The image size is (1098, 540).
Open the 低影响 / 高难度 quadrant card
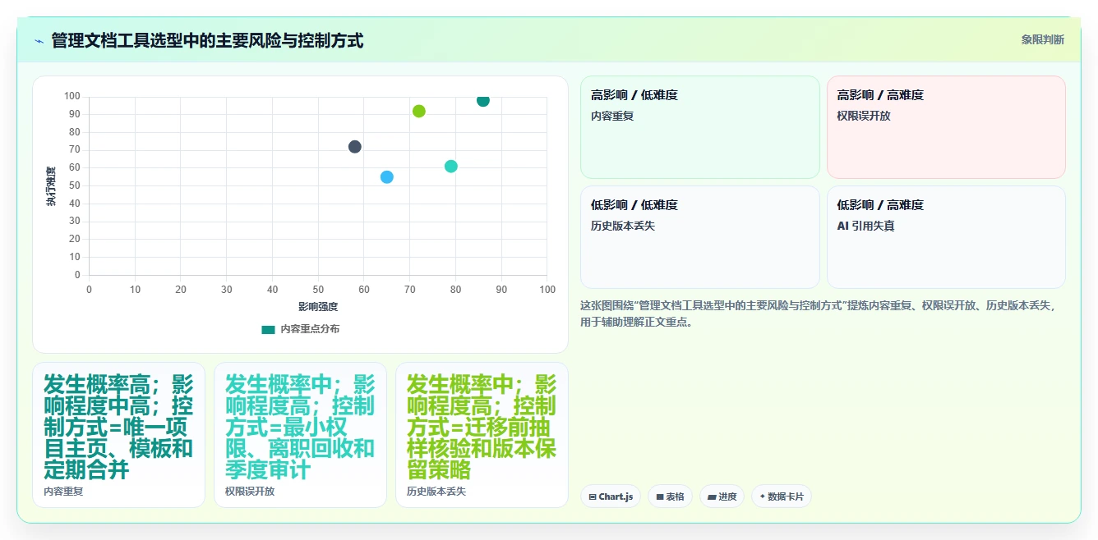(946, 237)
